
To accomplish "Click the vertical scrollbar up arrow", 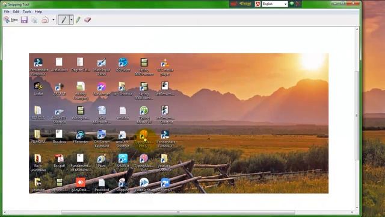I will (x=357, y=29).
